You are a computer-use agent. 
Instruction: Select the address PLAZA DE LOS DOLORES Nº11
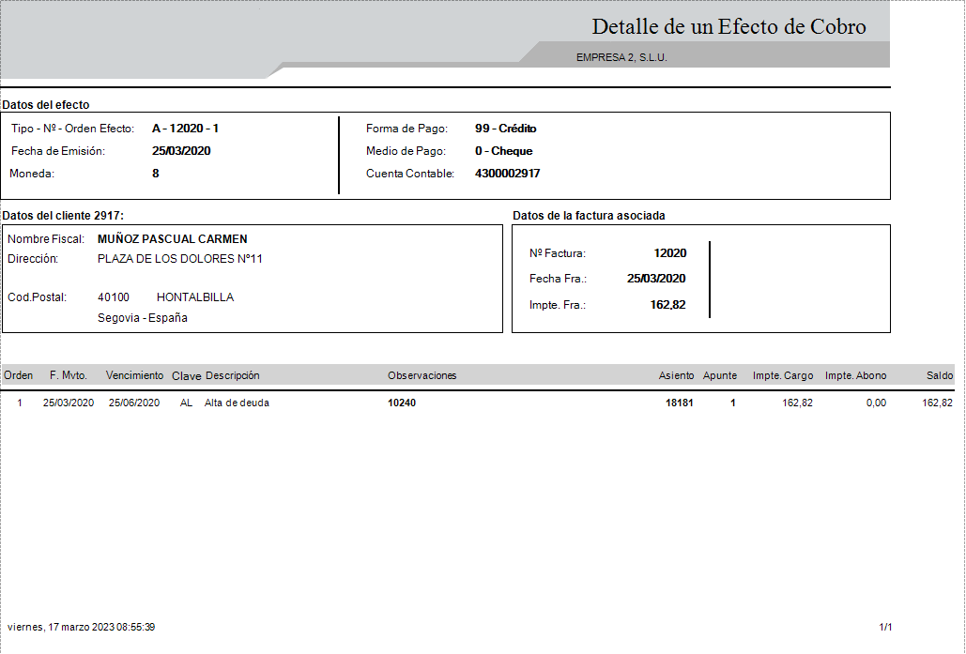(180, 259)
